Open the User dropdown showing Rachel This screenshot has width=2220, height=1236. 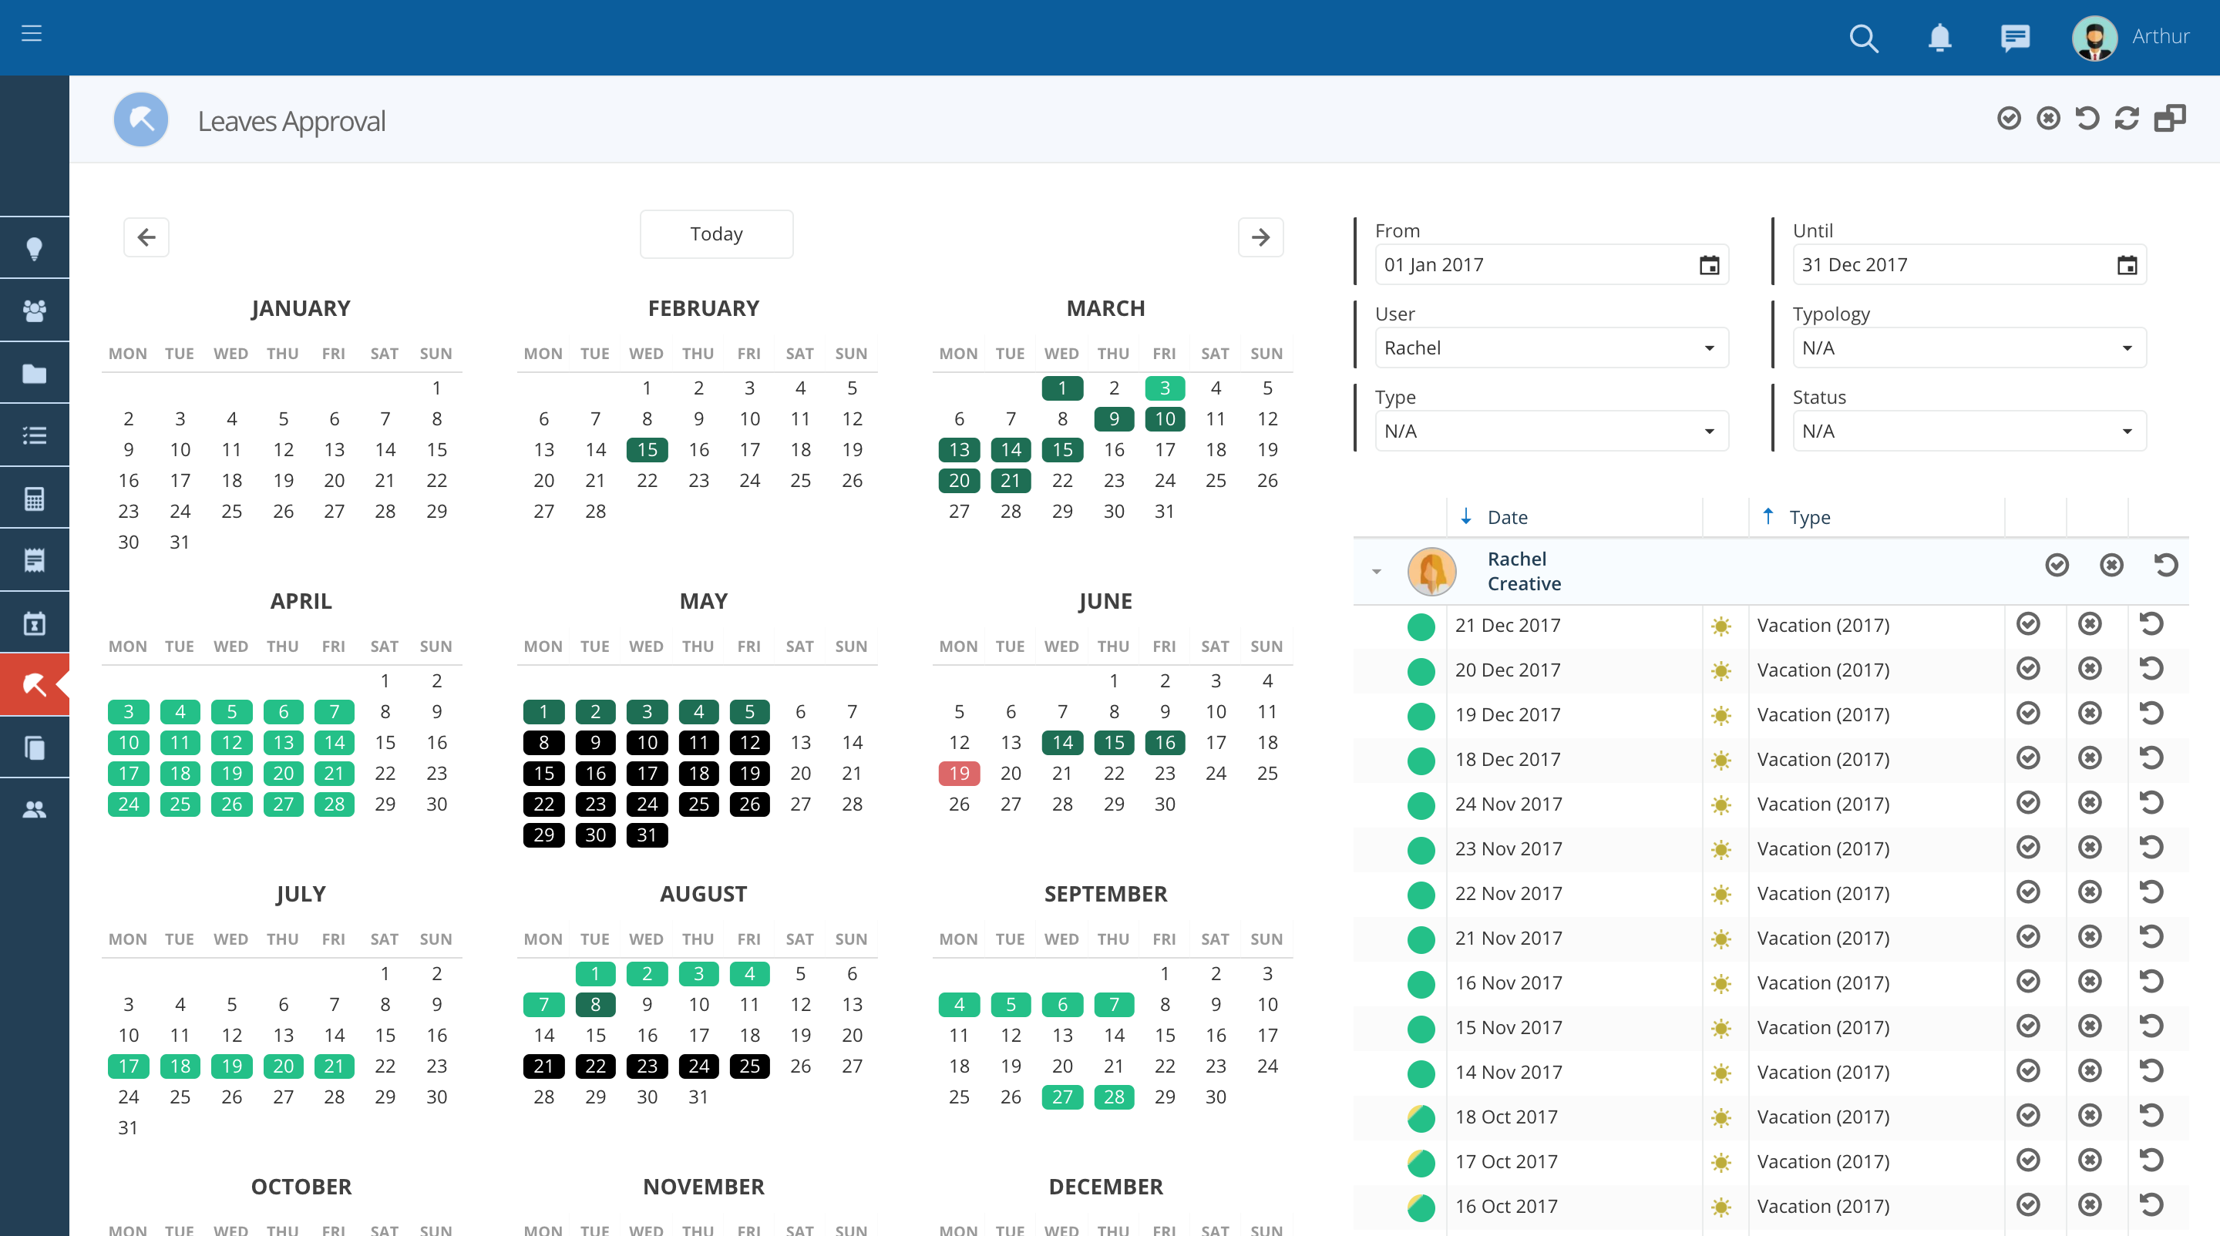[1549, 347]
